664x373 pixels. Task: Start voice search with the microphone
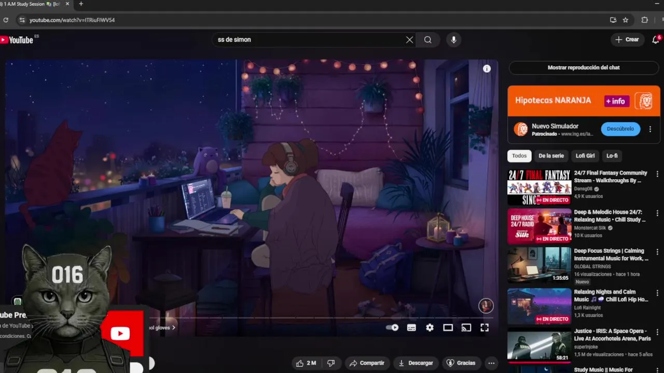click(453, 40)
